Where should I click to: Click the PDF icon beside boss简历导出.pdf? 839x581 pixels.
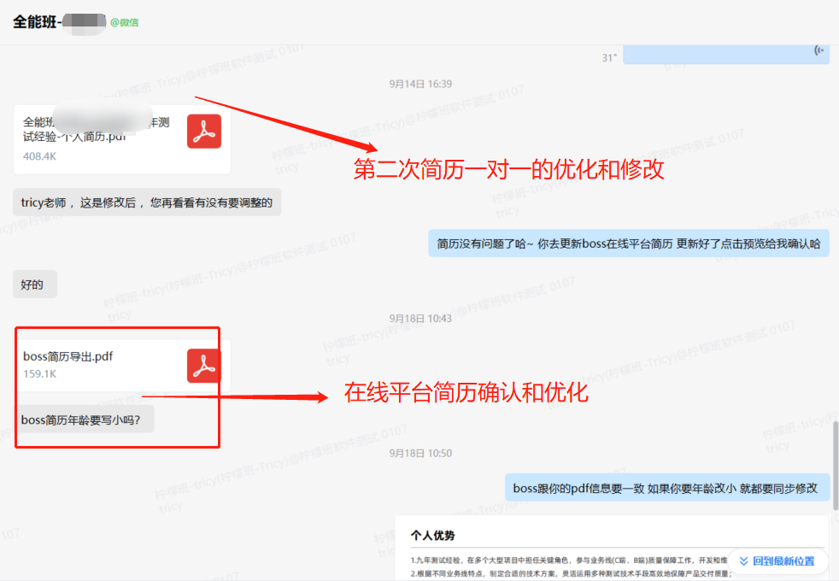coord(204,366)
